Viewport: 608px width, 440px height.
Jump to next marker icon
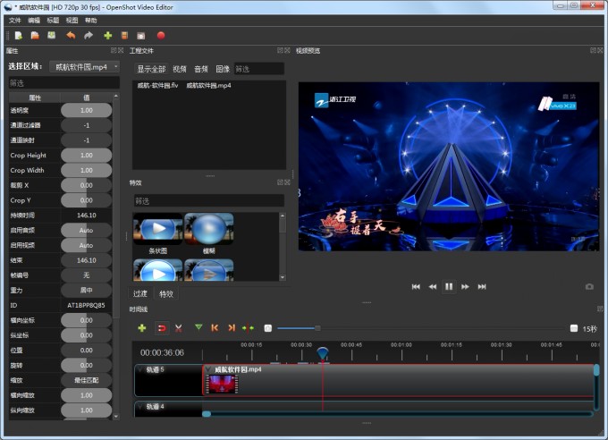[232, 328]
